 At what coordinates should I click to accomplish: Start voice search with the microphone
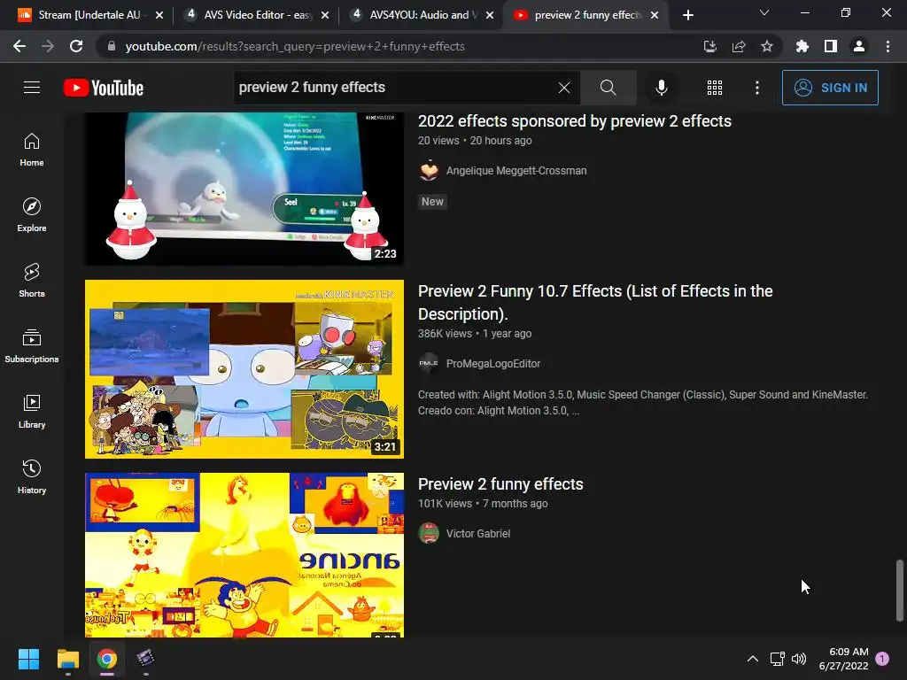click(661, 88)
